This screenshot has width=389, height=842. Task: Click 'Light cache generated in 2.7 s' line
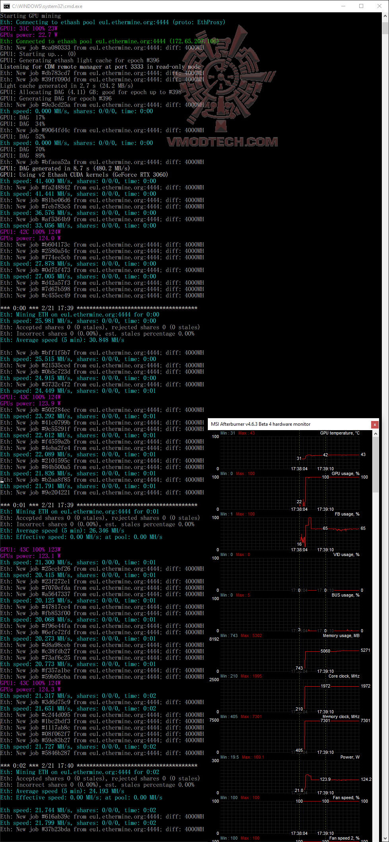(x=67, y=86)
